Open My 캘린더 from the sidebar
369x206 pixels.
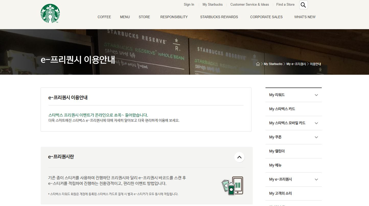click(x=277, y=151)
